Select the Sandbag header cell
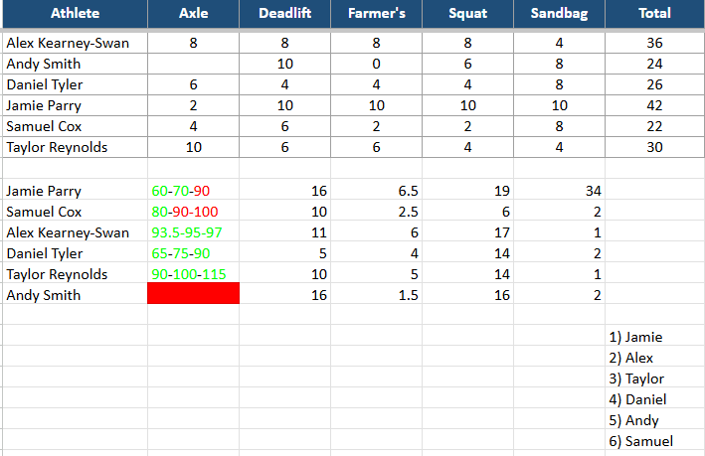This screenshot has width=705, height=456. pyautogui.click(x=559, y=14)
